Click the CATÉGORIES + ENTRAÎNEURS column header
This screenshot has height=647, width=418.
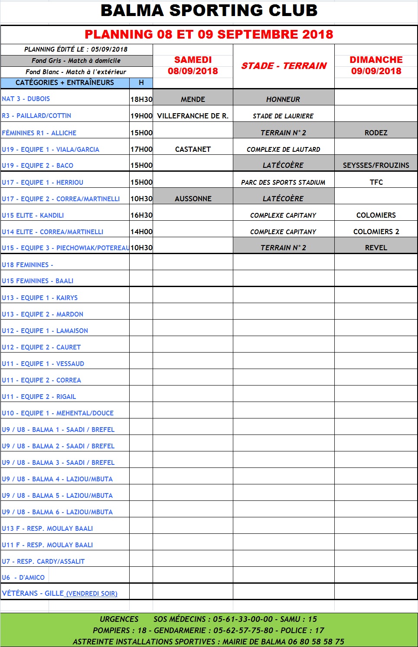[x=65, y=82]
